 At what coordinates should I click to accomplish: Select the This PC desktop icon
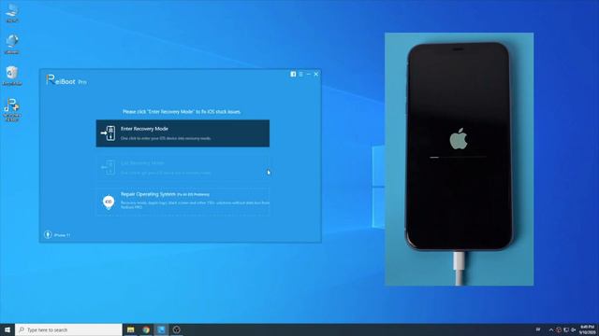[12, 12]
